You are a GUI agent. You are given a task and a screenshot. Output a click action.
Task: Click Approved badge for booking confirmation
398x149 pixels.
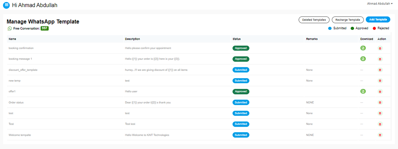click(x=241, y=48)
